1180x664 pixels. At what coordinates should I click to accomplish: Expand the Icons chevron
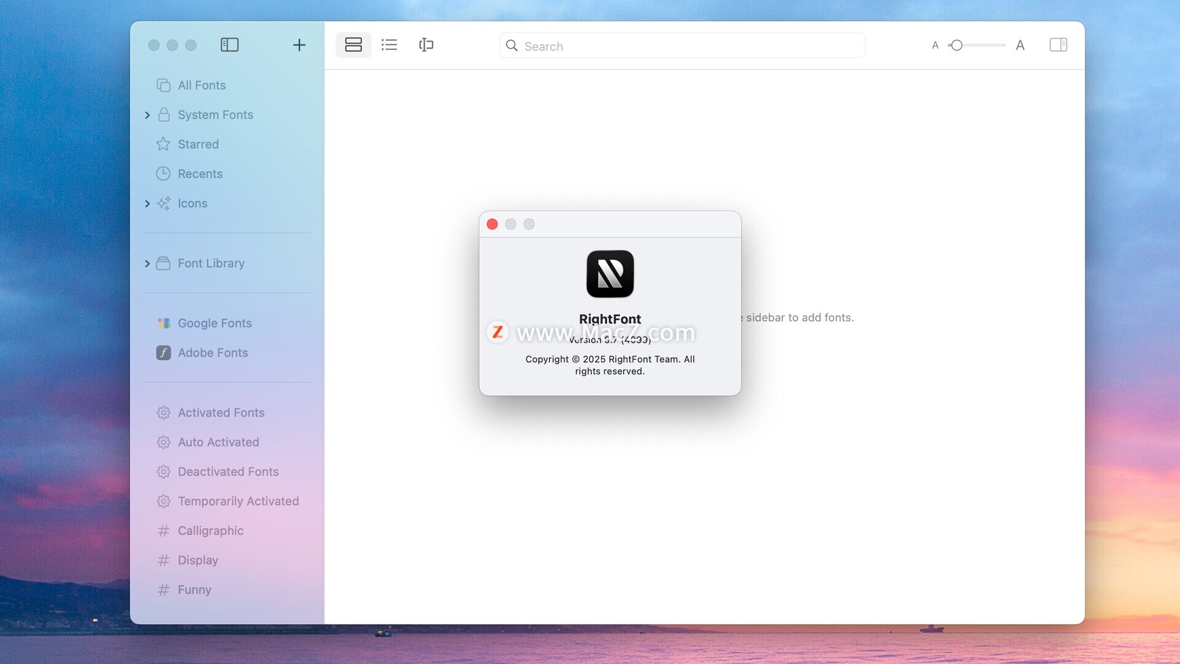147,204
